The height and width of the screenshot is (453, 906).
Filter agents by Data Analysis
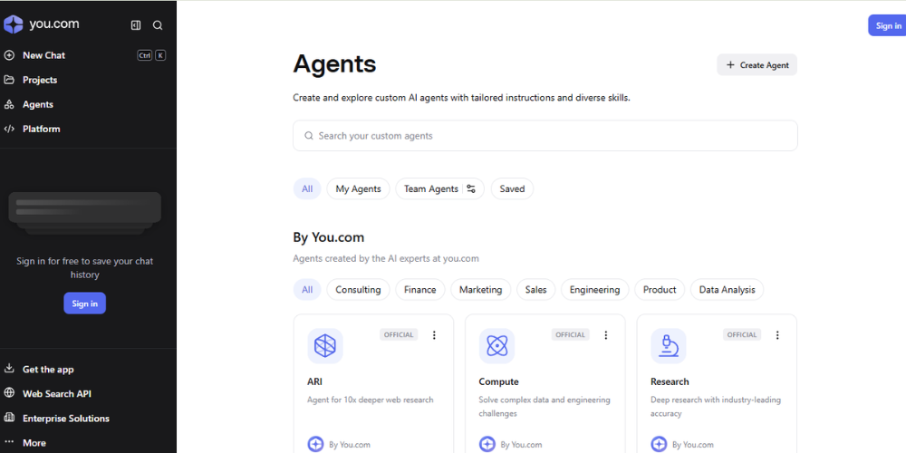coord(727,290)
